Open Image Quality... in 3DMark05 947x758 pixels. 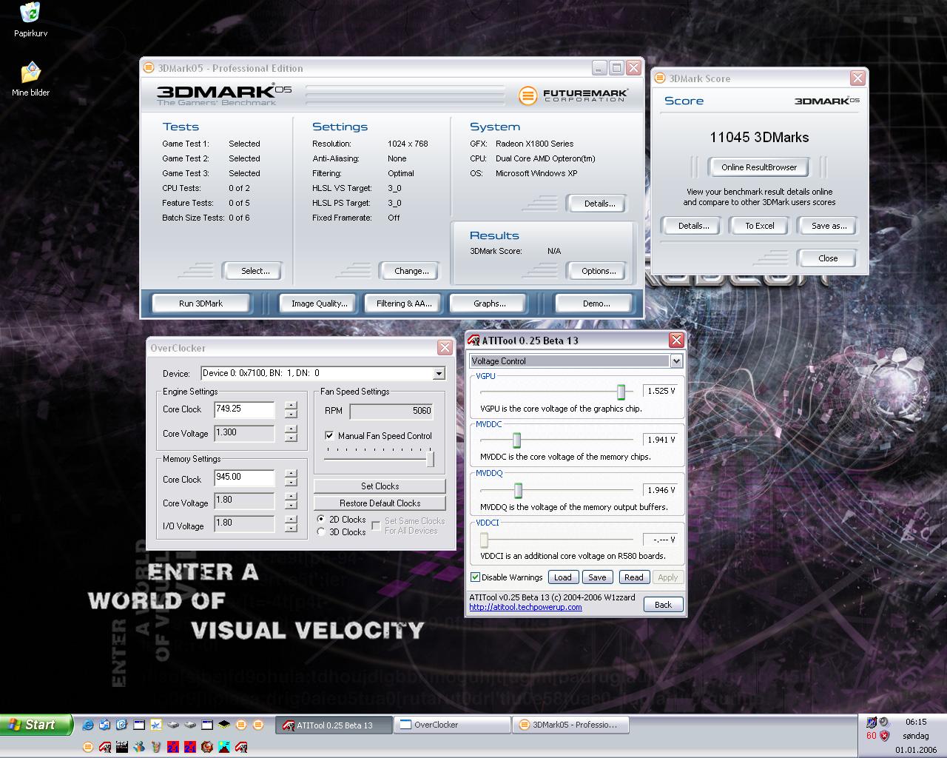[319, 303]
